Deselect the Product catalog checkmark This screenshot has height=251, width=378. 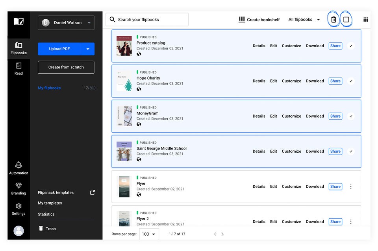click(351, 46)
